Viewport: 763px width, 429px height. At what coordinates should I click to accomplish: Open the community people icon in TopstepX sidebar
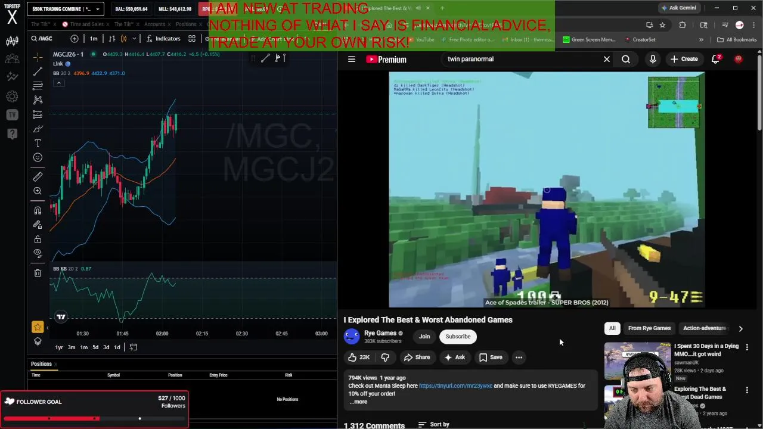point(12,59)
